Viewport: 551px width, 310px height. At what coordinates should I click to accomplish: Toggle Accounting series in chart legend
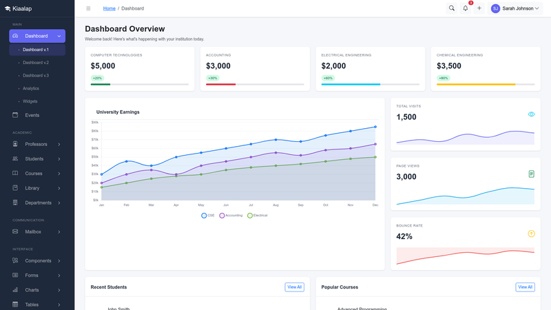point(231,216)
